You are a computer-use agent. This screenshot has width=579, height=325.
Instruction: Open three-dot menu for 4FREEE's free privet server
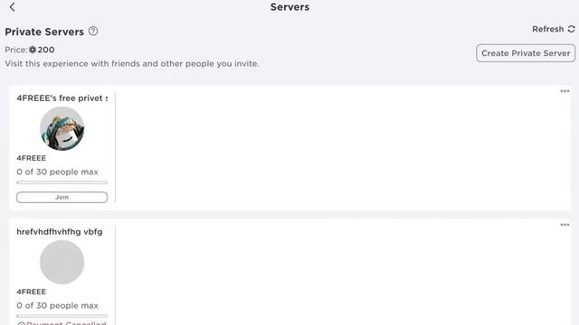[x=565, y=91]
